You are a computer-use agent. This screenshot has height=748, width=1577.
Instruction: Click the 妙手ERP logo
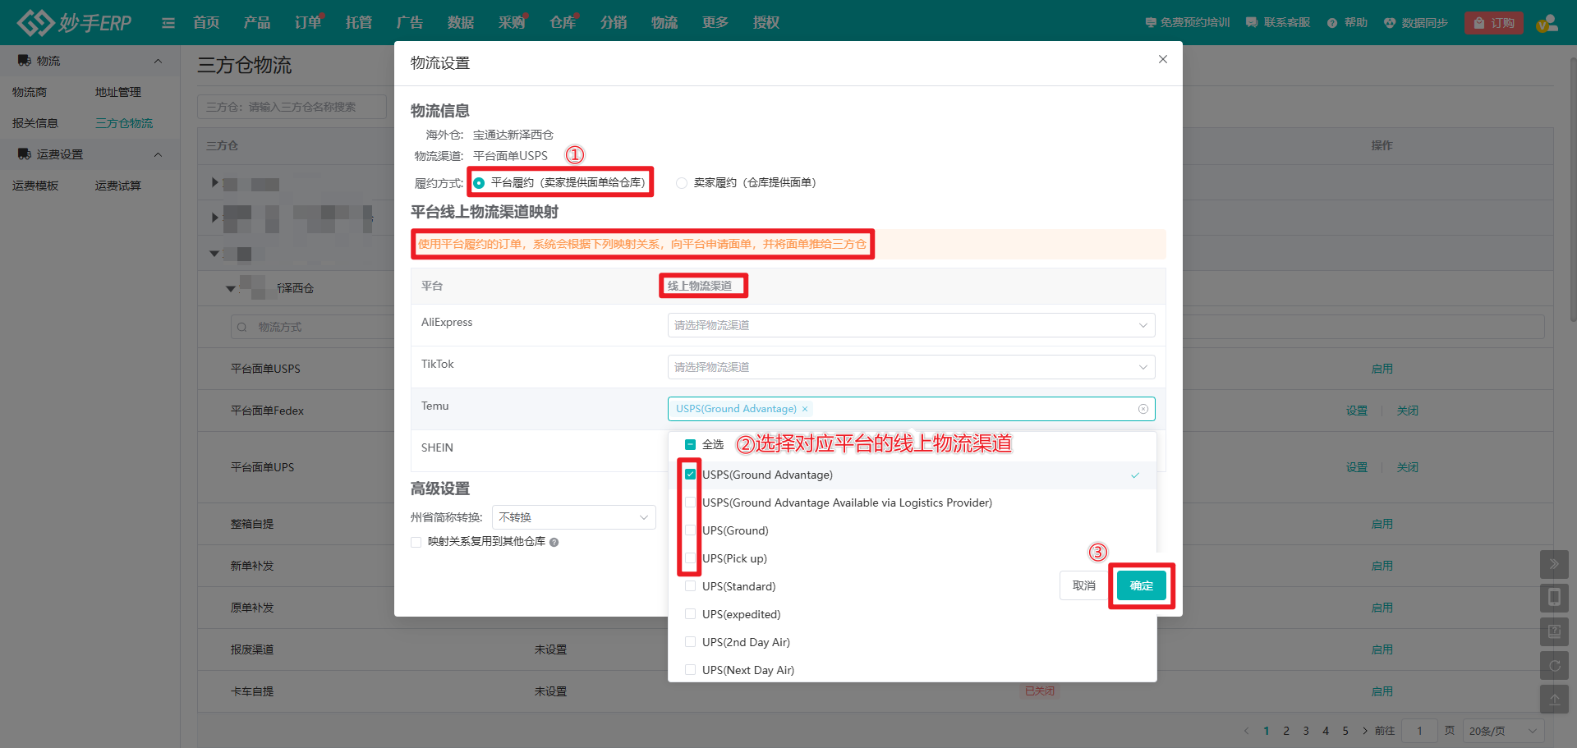[74, 22]
